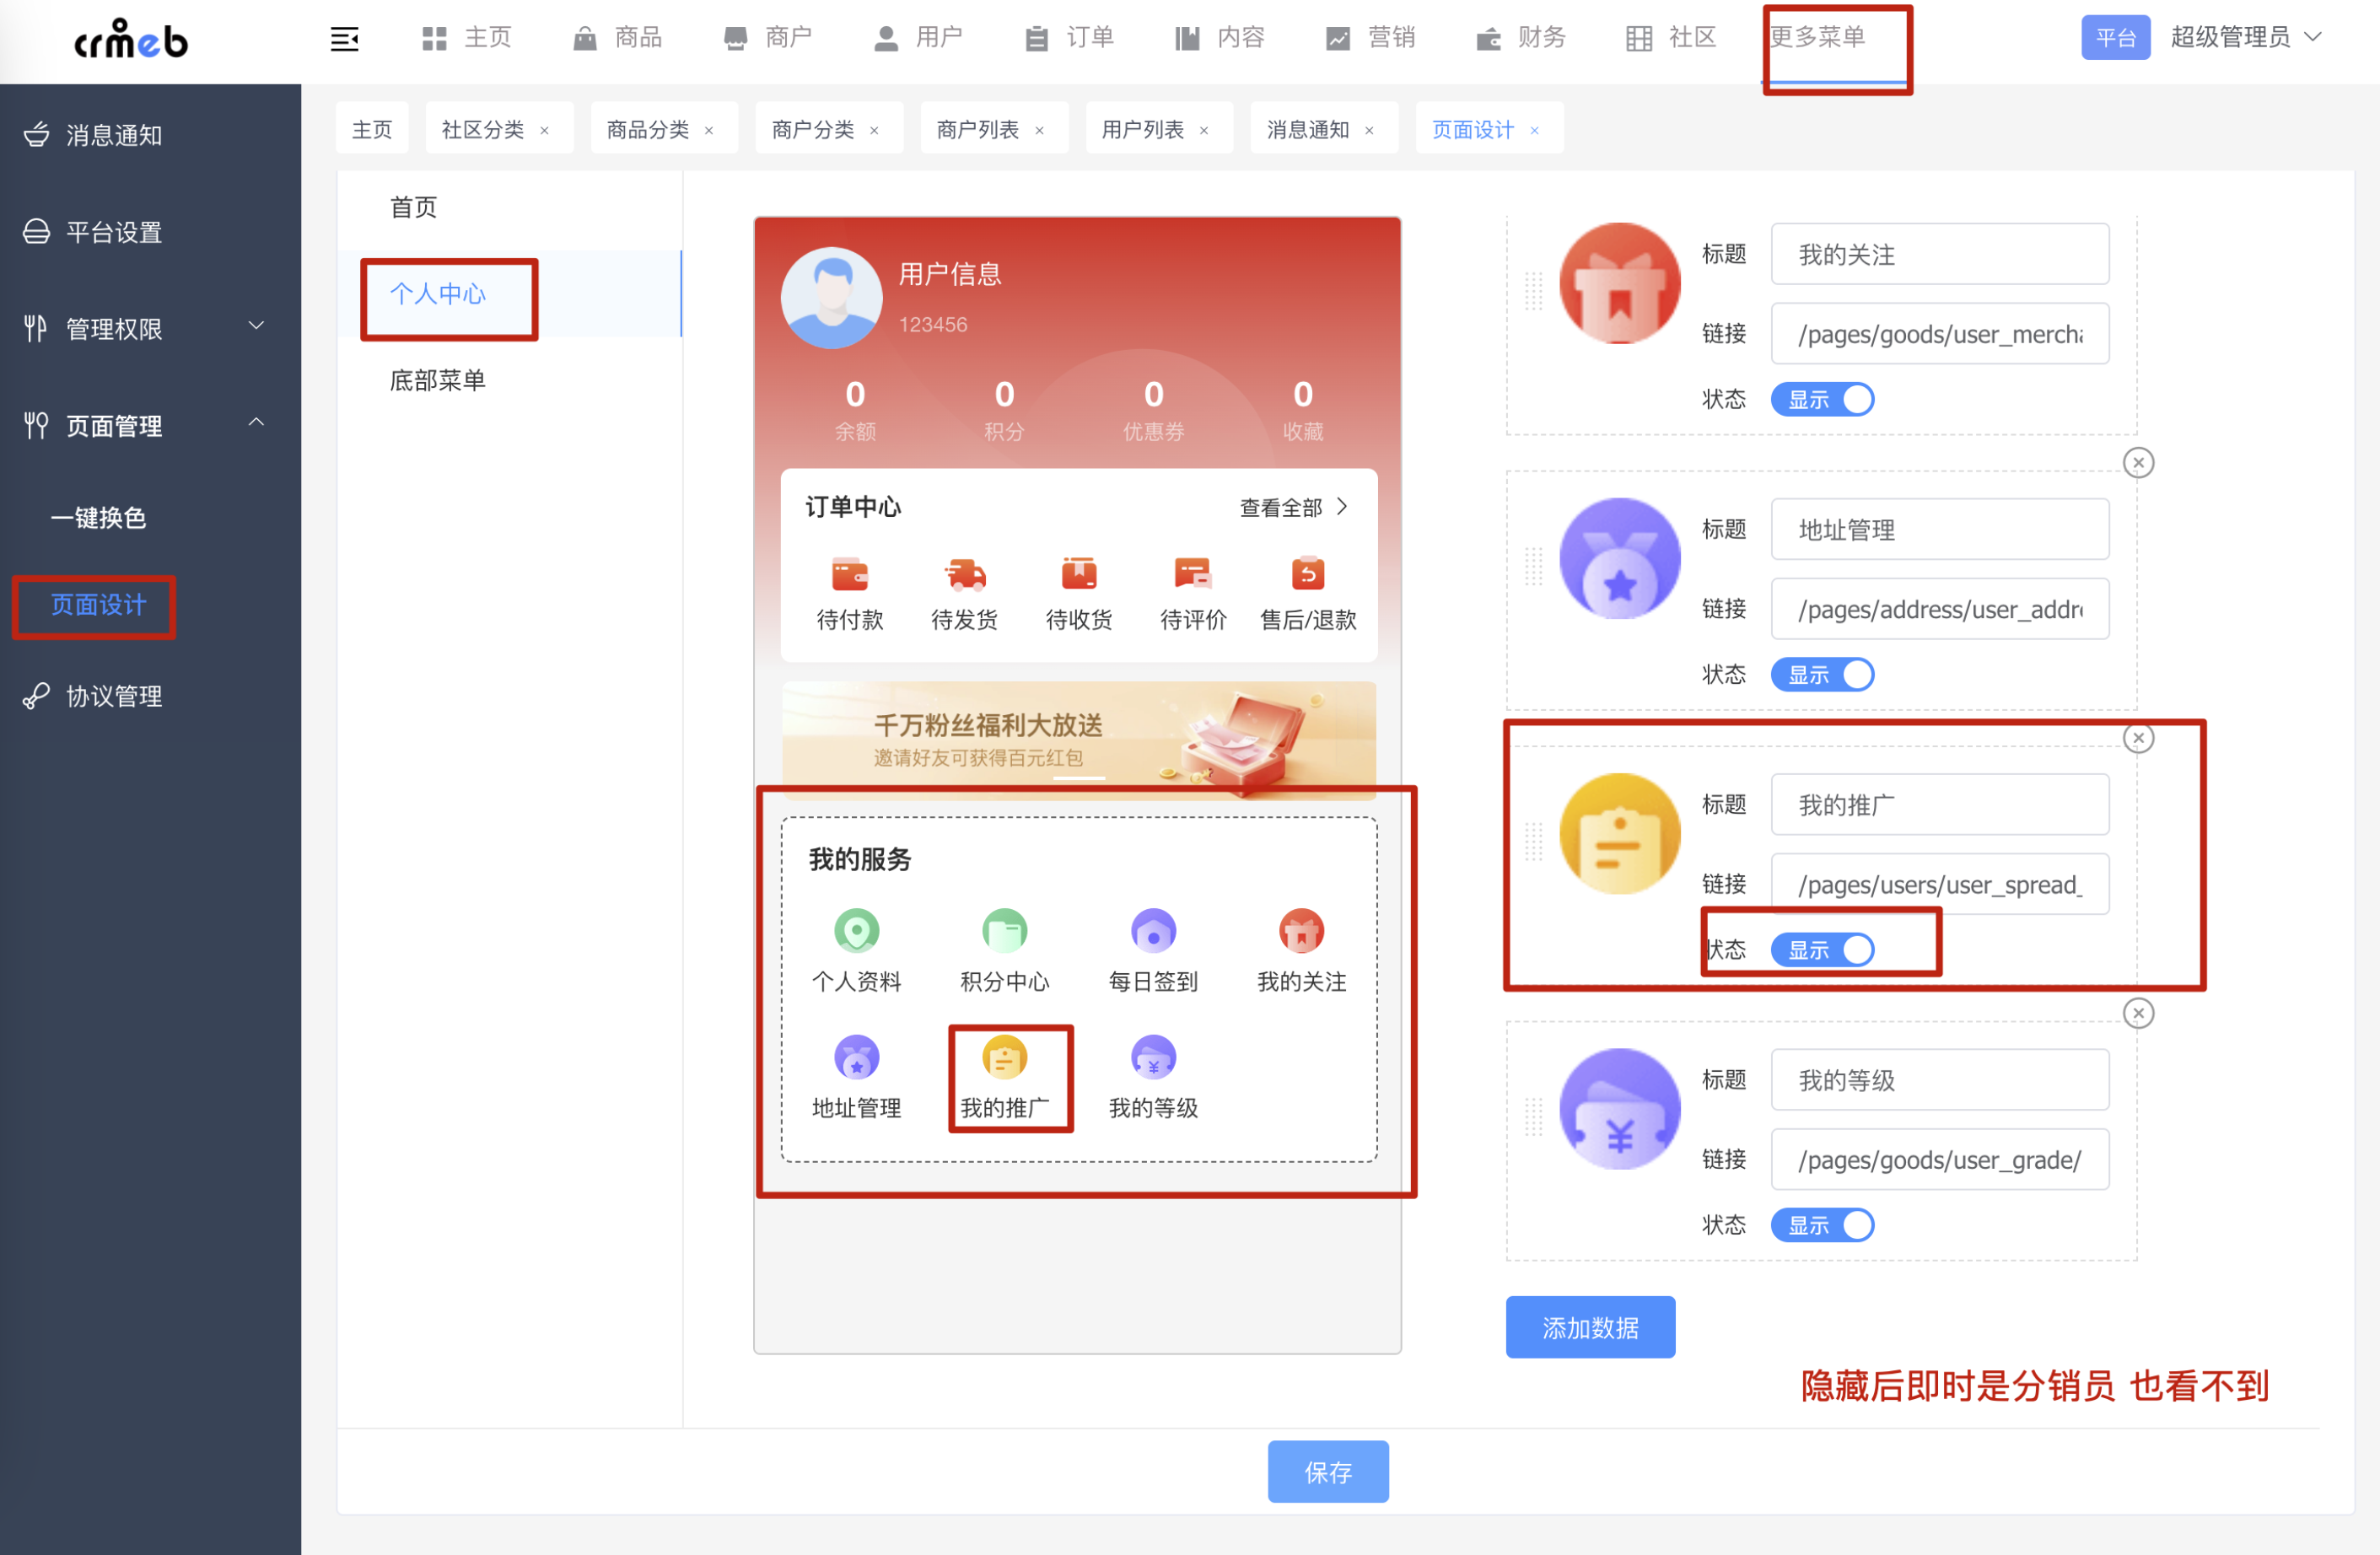This screenshot has width=2380, height=1555.
Task: Select the 待评价 order icon
Action: click(1193, 574)
